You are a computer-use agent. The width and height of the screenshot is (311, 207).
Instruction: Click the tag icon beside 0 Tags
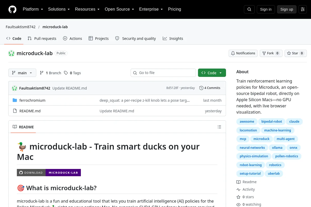tap(66, 73)
